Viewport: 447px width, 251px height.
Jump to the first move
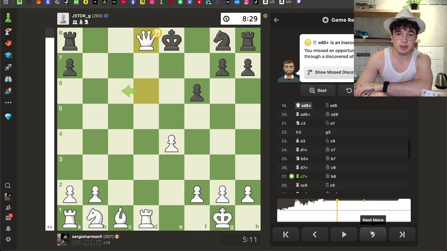286,235
